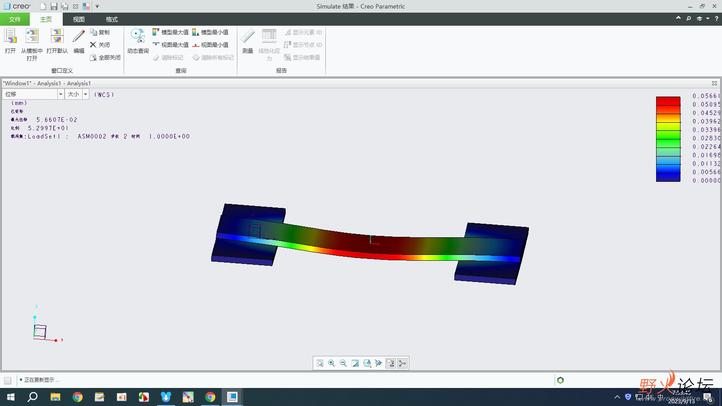722x406 pixels.
Task: Click the legend value 0.03962
Action: [x=707, y=121]
